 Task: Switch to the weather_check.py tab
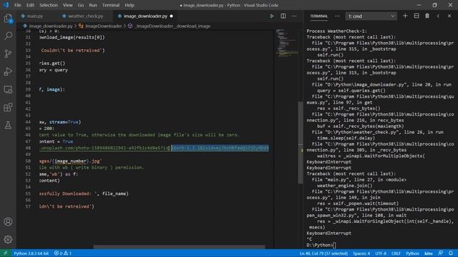coord(85,16)
